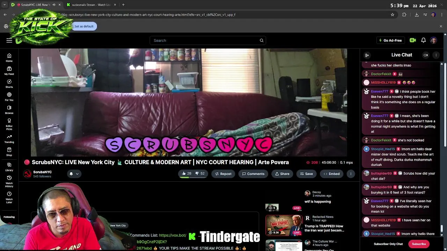Dislike the video with thumbs down
This screenshot has width=447, height=251.
point(200,174)
